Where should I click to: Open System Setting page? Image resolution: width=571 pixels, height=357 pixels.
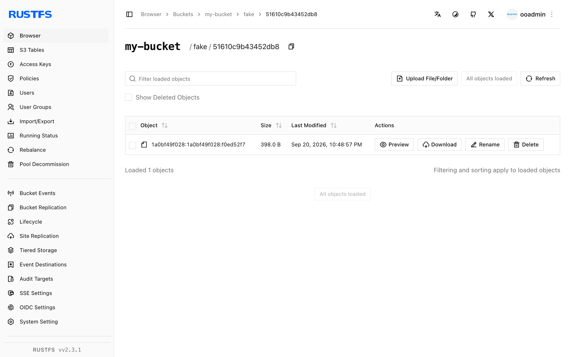click(56, 322)
